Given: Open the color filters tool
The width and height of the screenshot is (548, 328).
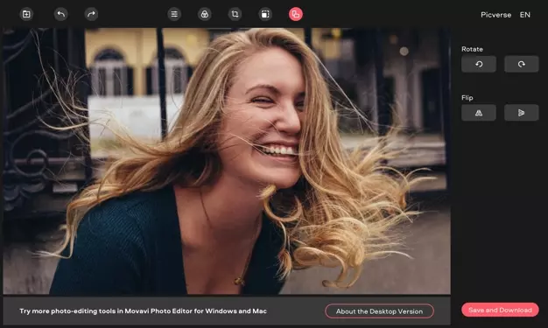Looking at the screenshot, I should point(205,14).
